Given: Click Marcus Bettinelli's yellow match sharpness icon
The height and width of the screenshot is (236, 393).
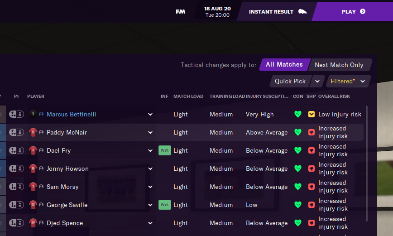Looking at the screenshot, I should pos(311,114).
